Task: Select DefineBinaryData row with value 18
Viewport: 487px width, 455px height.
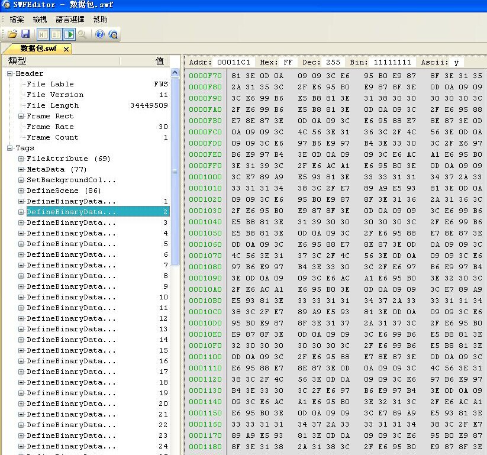Action: [97, 382]
